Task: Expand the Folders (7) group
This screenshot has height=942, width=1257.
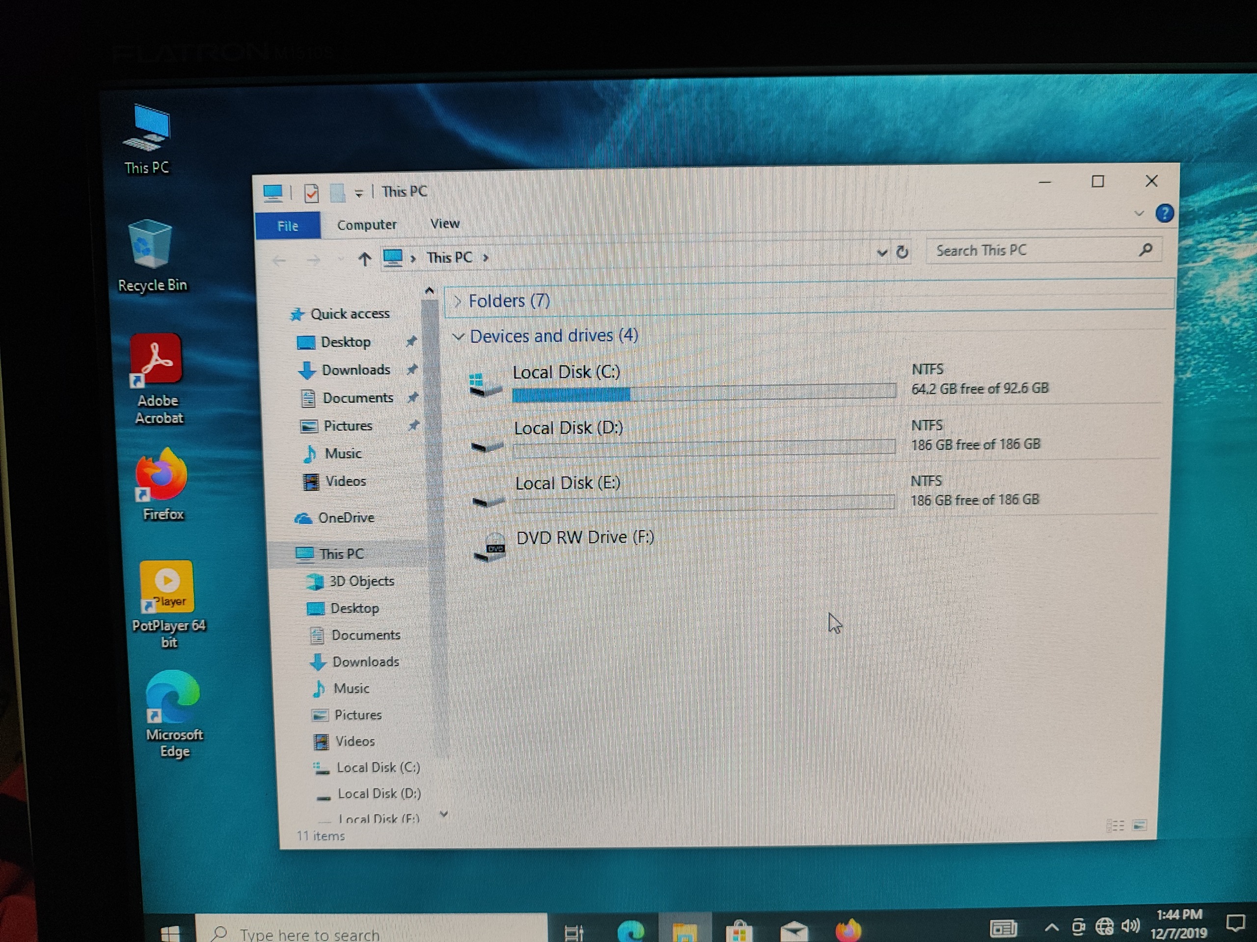Action: click(x=458, y=301)
